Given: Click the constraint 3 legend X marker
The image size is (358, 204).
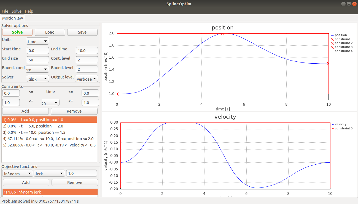Looking at the screenshot, I should click(x=332, y=47).
